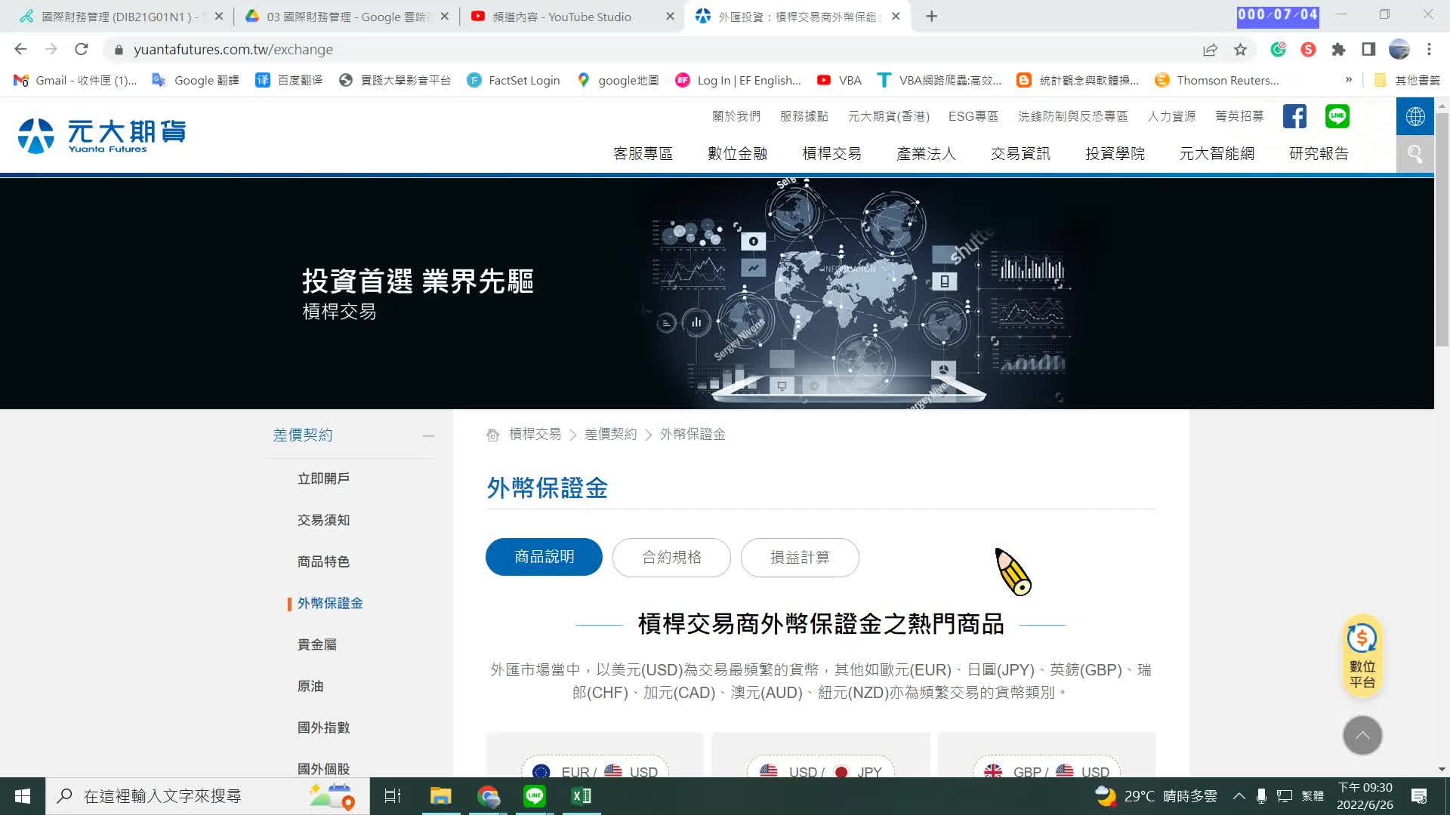Open Task View on the taskbar

(393, 796)
